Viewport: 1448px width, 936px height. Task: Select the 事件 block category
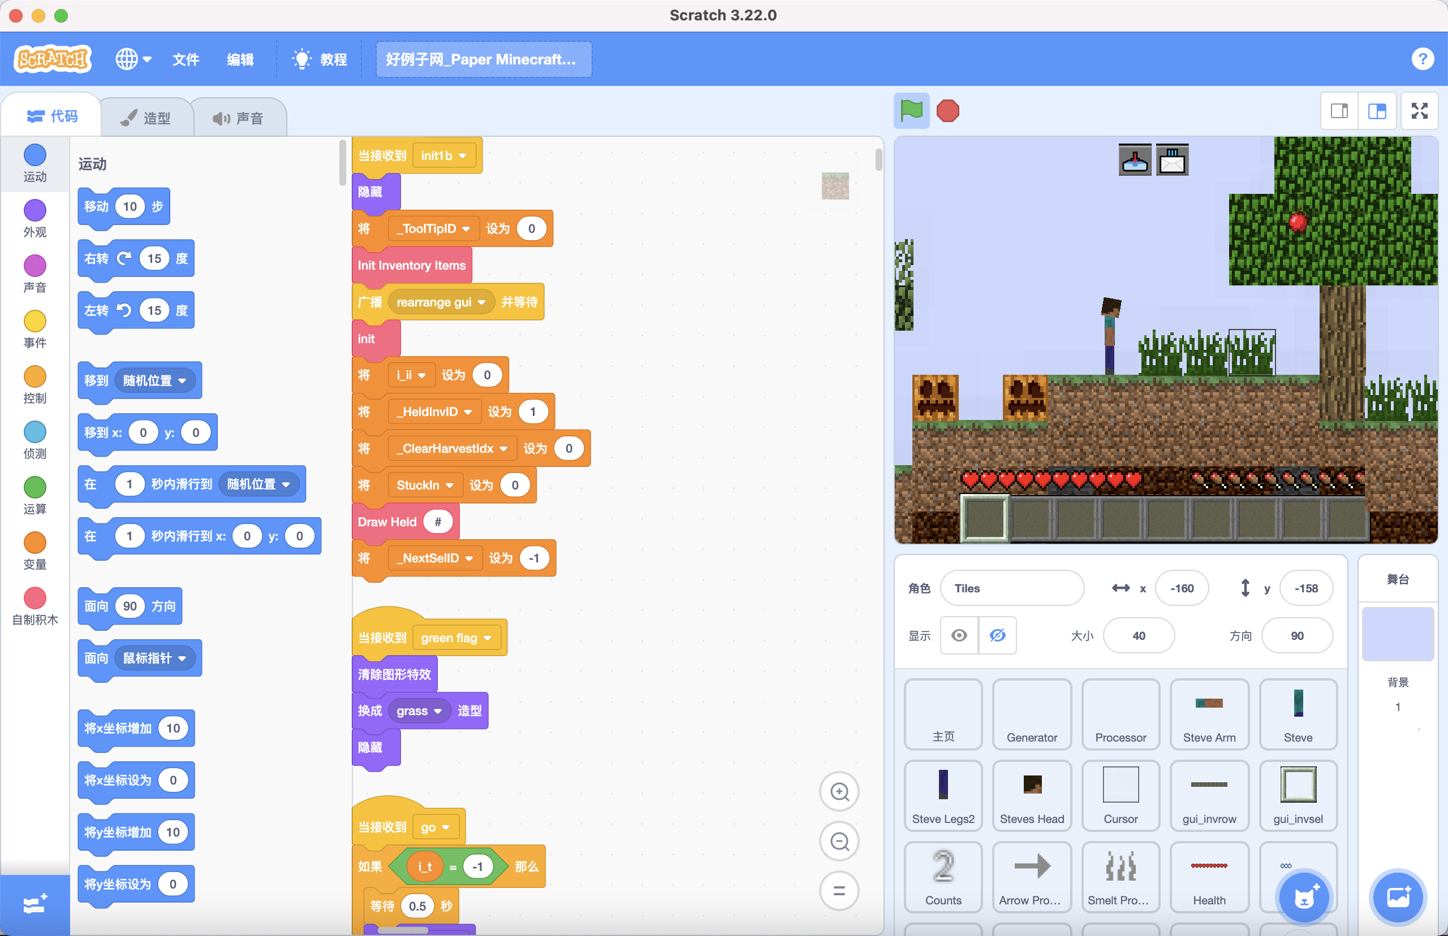35,329
